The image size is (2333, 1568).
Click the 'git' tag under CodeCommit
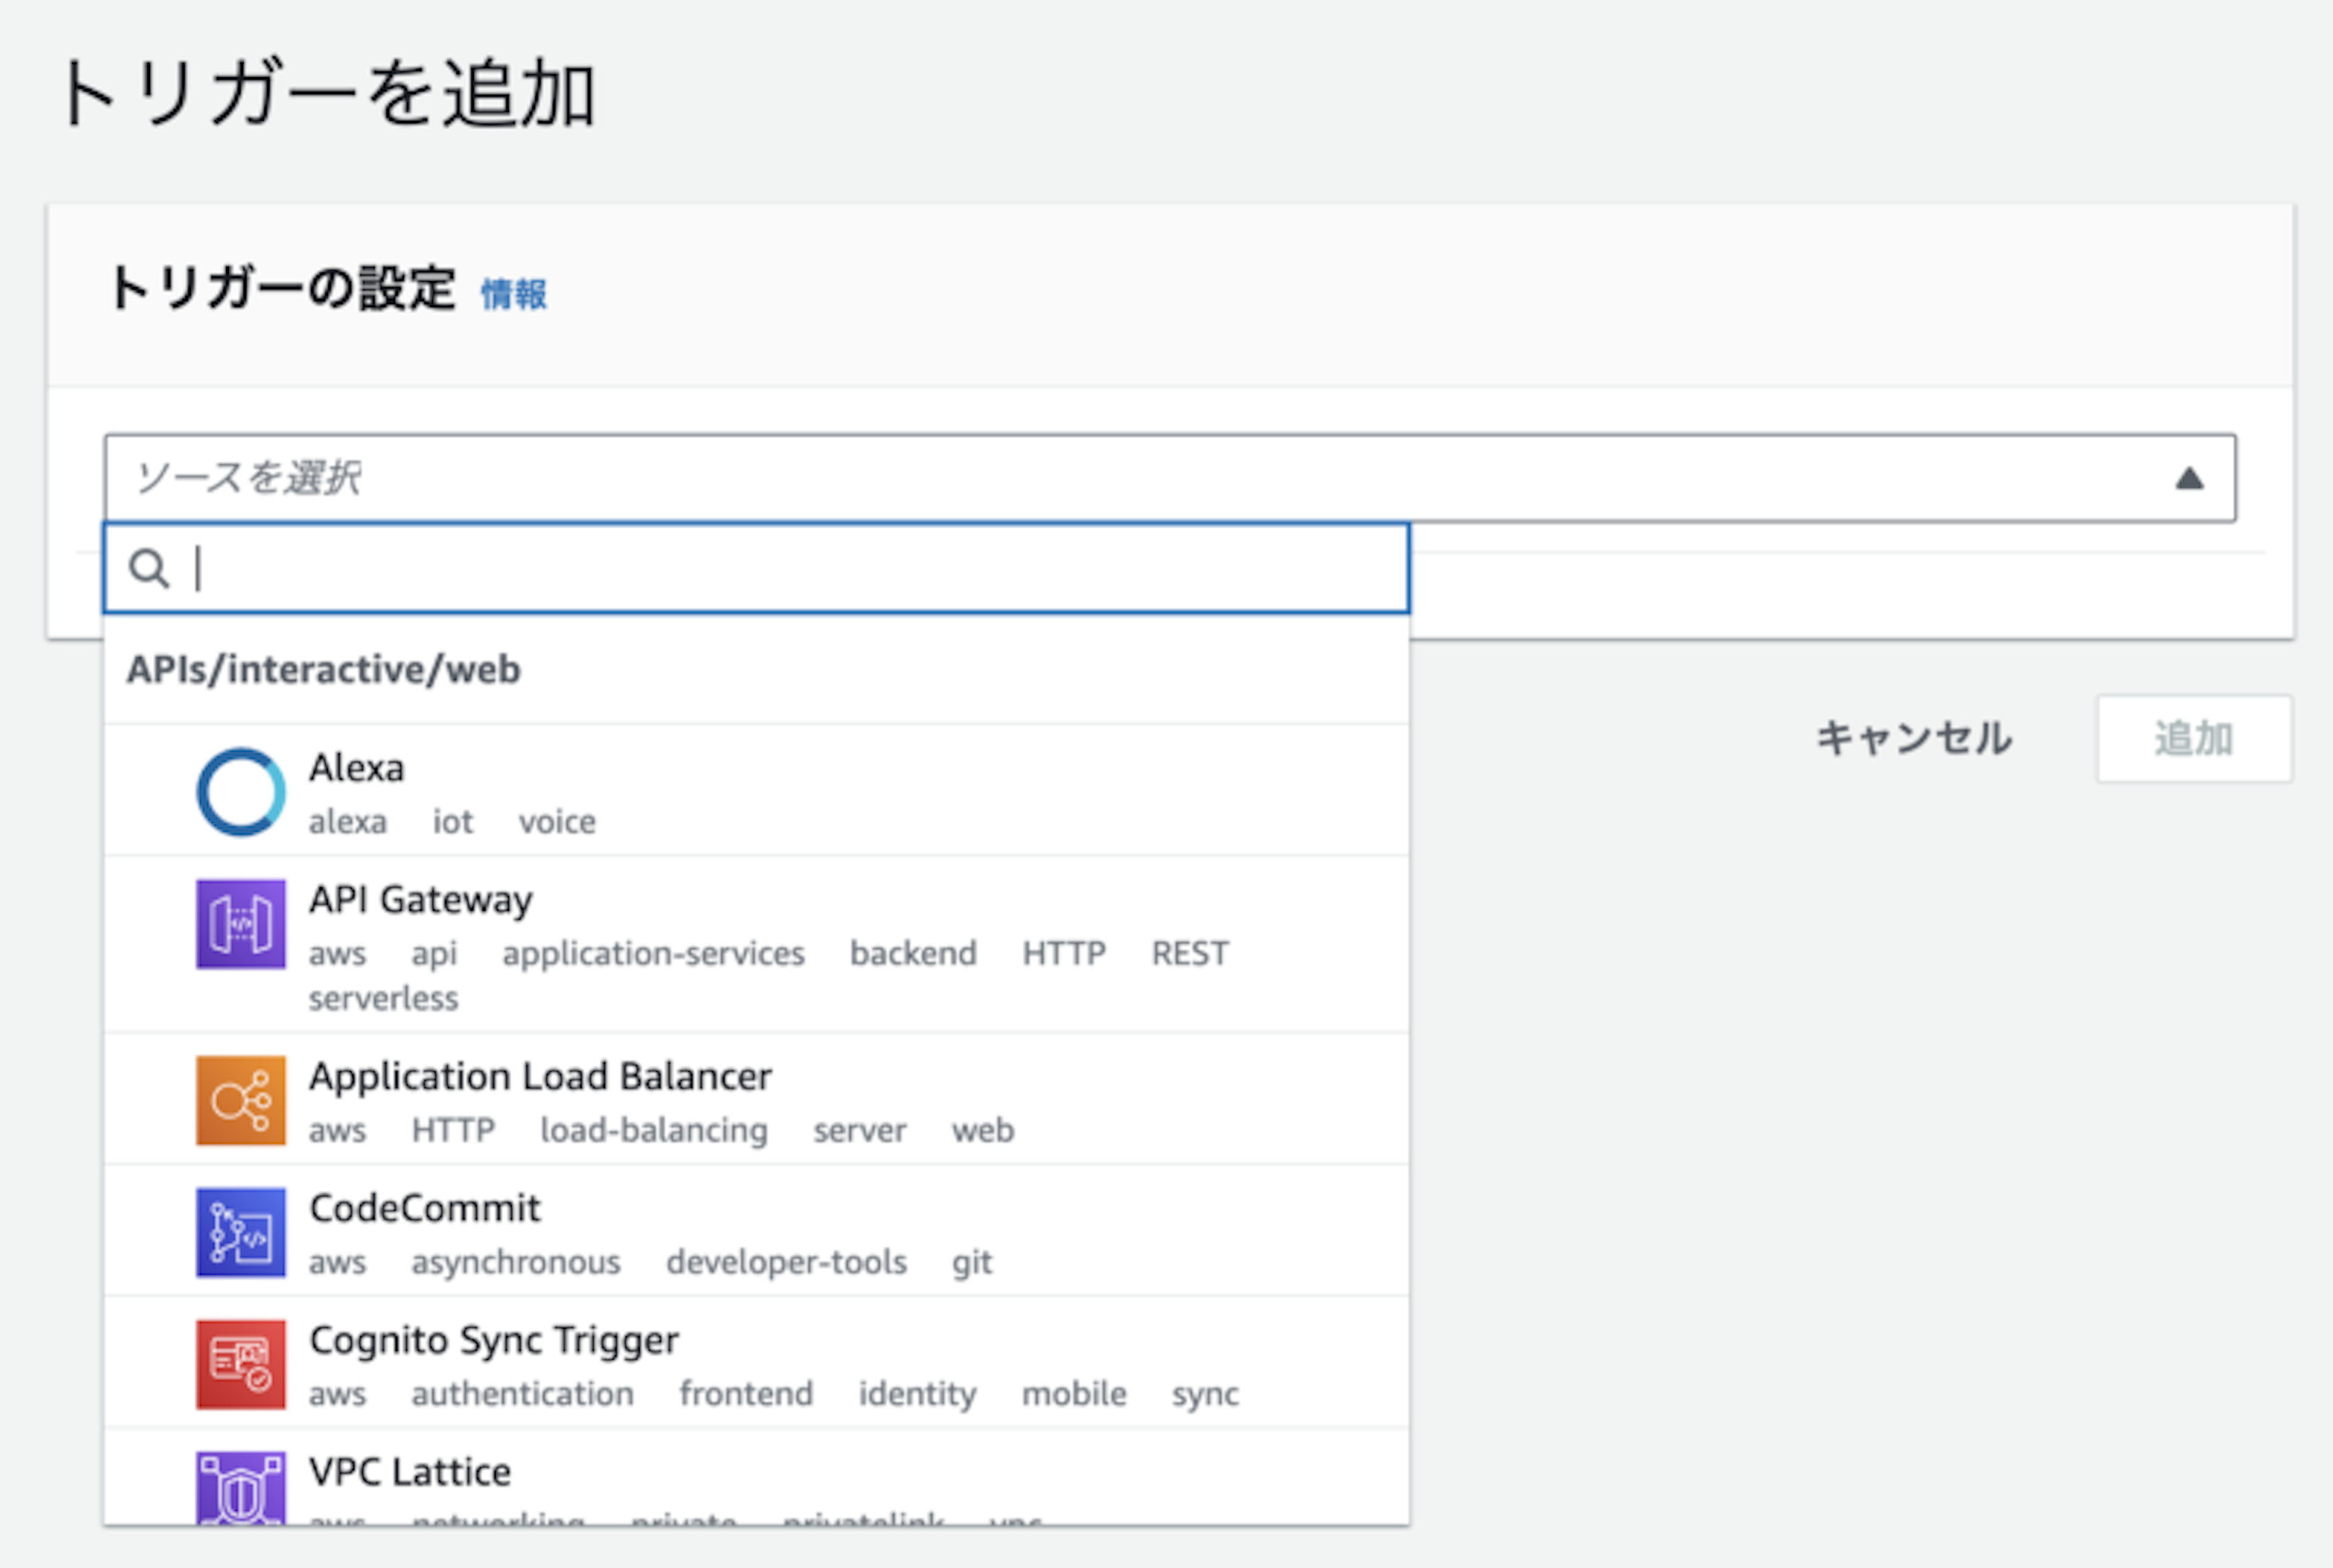point(973,1262)
